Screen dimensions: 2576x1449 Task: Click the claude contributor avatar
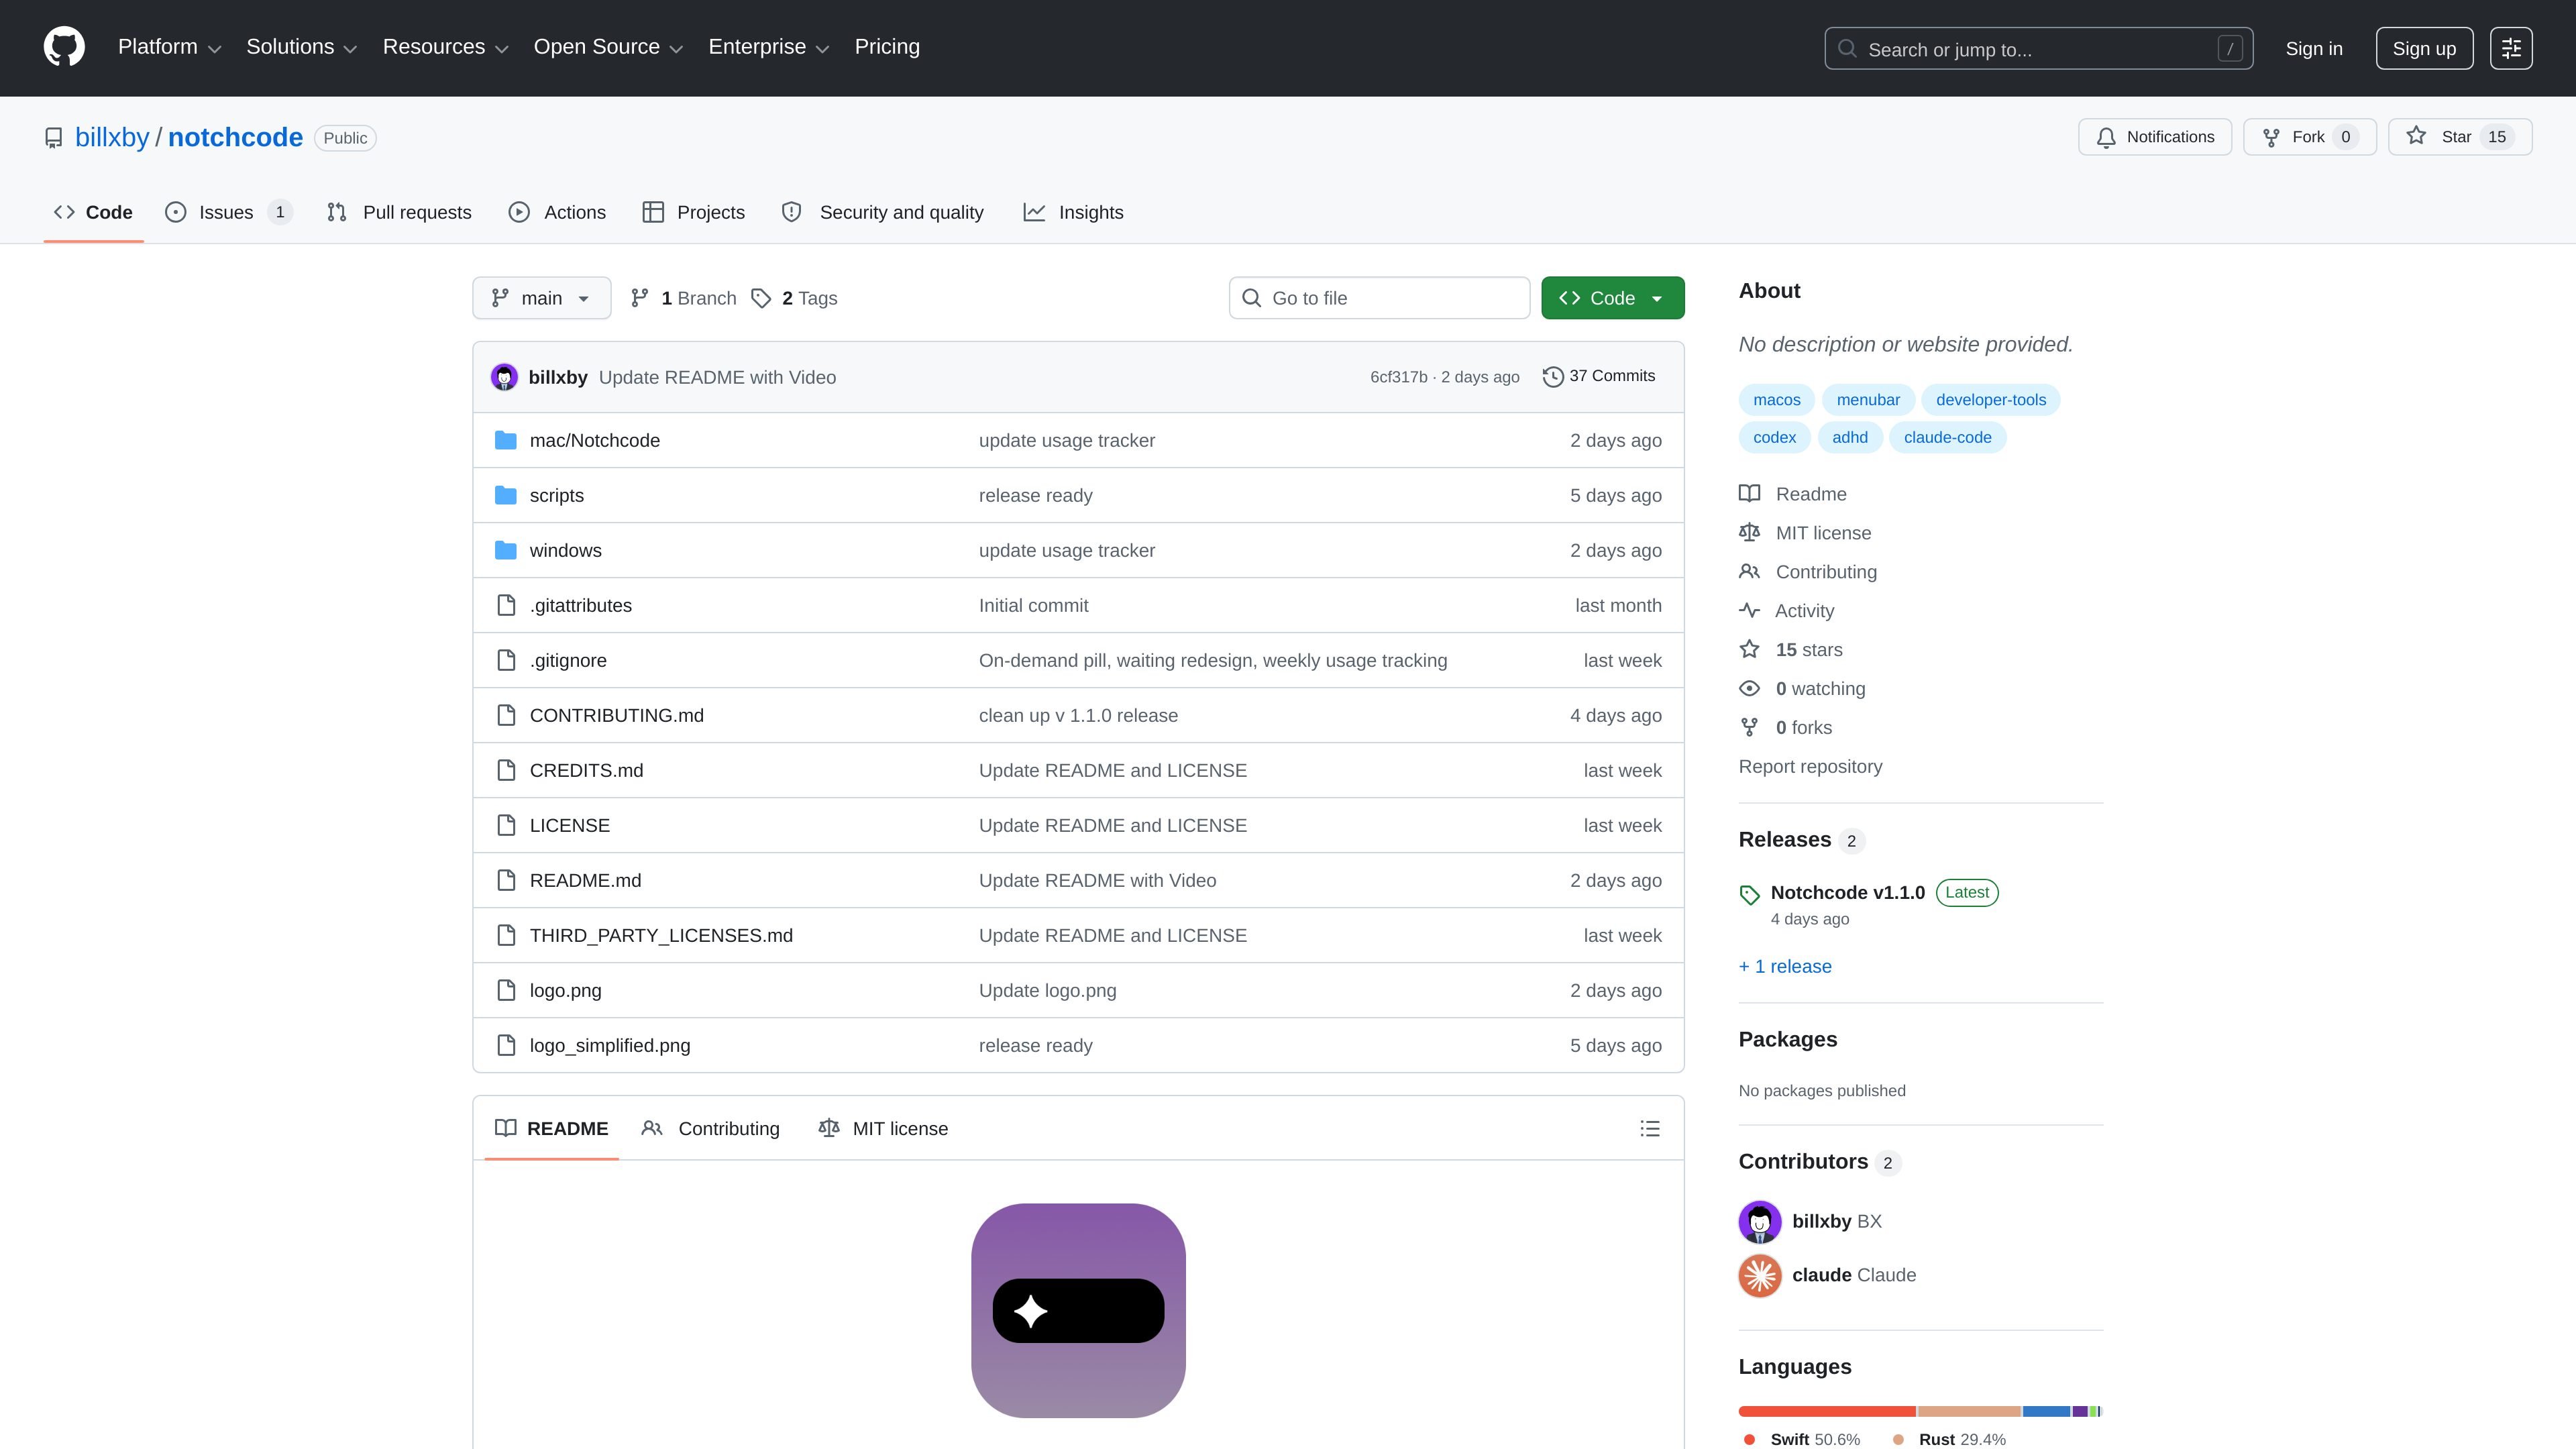coord(1760,1275)
